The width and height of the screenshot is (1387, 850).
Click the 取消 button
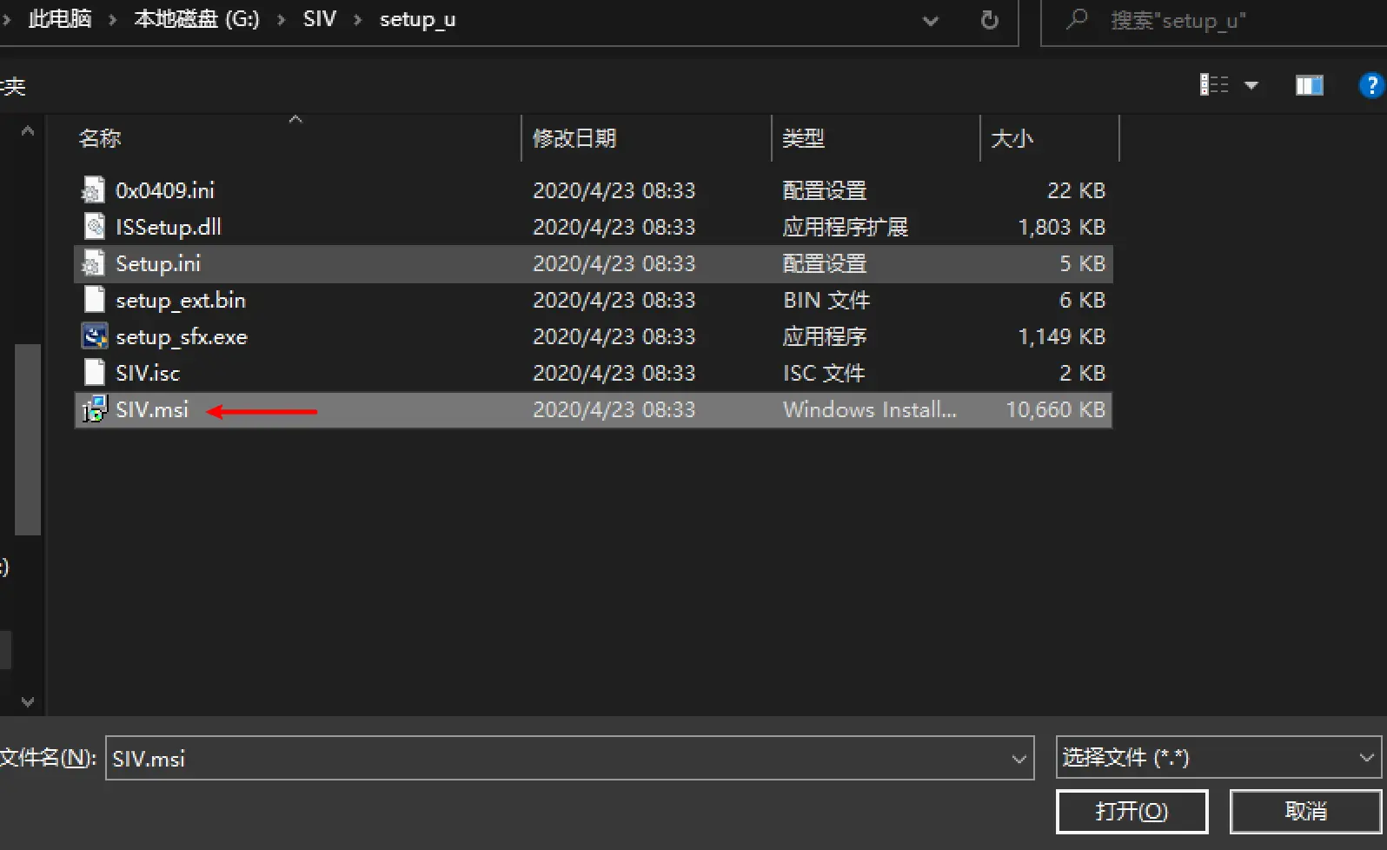[1305, 811]
